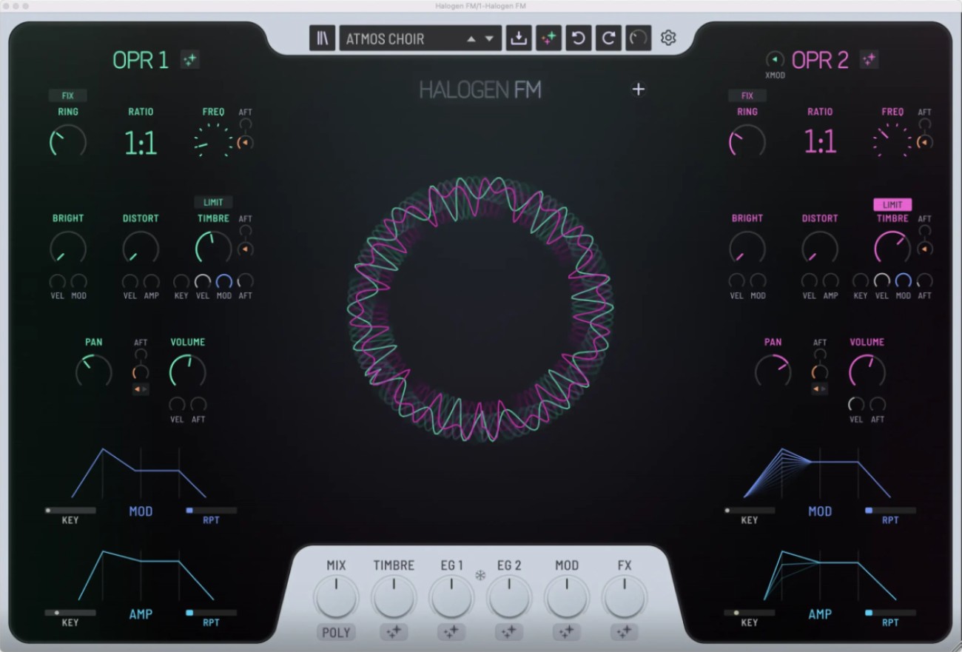Open the preset library browser icon

coord(322,38)
